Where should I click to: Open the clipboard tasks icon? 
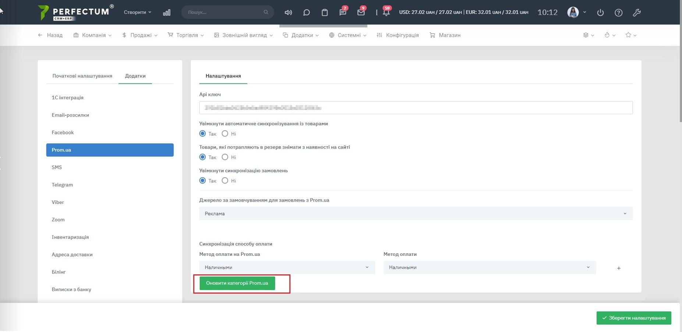point(324,13)
